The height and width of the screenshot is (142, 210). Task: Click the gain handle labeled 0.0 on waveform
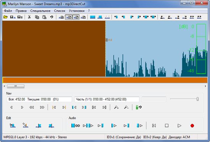pos(107,40)
